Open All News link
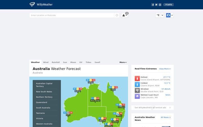The height and width of the screenshot is (127, 203). tap(166, 117)
